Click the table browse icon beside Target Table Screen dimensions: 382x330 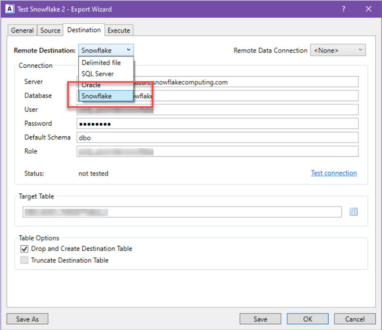(354, 212)
